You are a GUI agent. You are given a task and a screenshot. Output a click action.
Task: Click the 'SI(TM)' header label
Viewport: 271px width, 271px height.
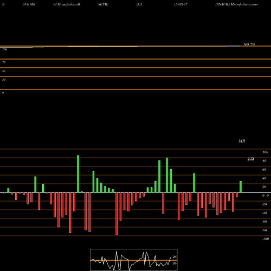pyautogui.click(x=103, y=4)
